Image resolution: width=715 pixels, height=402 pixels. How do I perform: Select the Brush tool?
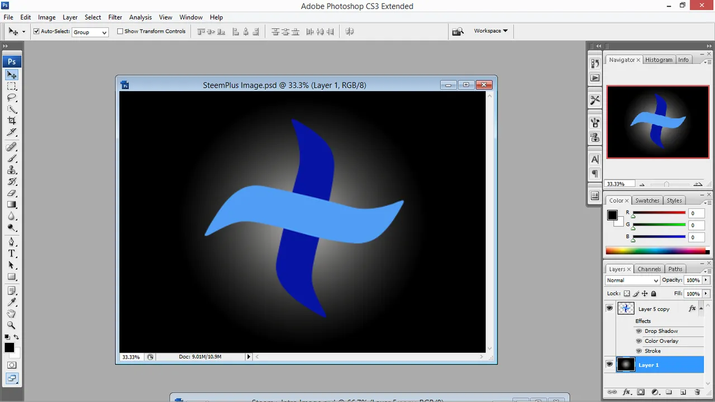point(12,159)
